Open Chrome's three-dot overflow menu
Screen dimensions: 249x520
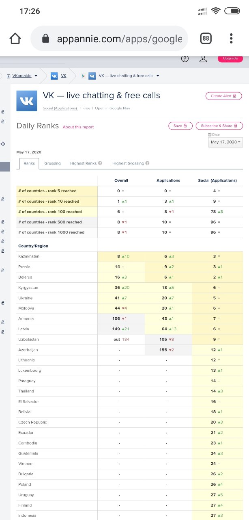click(231, 39)
